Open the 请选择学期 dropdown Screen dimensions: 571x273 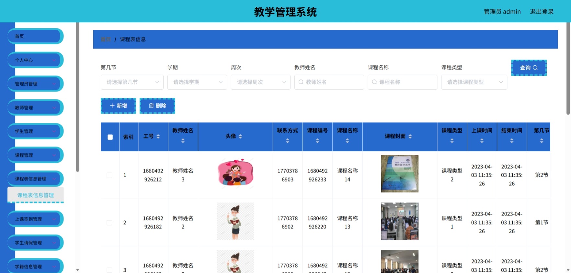tap(197, 82)
